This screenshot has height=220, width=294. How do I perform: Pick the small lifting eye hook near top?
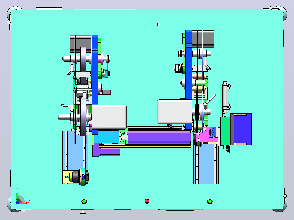[x=158, y=24]
